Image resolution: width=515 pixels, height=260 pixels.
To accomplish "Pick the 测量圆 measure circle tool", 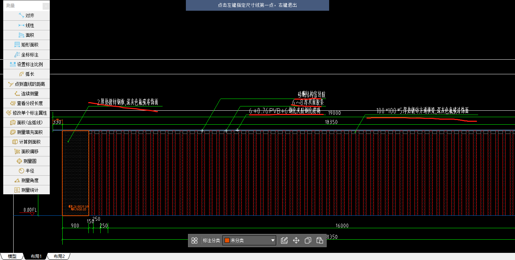I will [26, 161].
